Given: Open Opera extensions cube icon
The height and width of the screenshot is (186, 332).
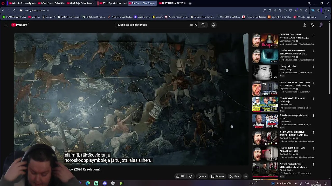Looking at the screenshot, I should (x=318, y=10).
